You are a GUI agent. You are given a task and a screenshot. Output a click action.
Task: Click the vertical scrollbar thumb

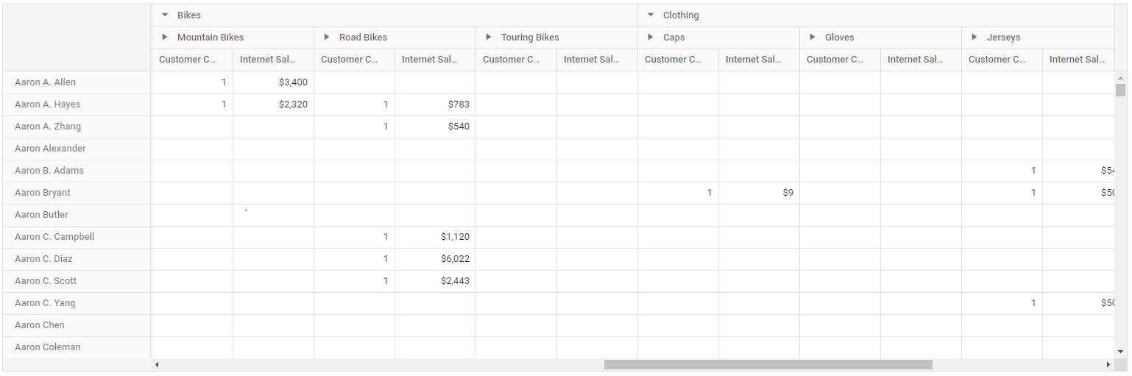coord(1120,90)
